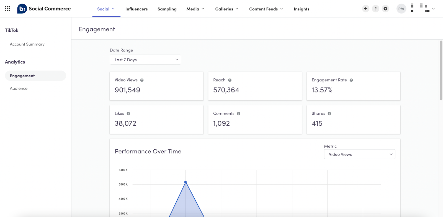Show Engagement Rate info tooltip icon
443x217 pixels.
point(351,80)
